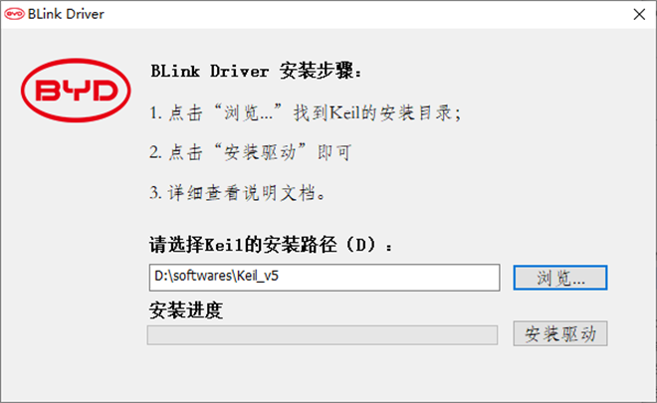
Task: Click the 安装进度 progress label
Action: [185, 310]
